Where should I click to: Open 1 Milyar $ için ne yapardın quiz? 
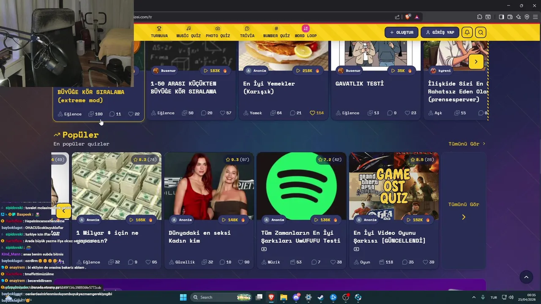tap(107, 237)
